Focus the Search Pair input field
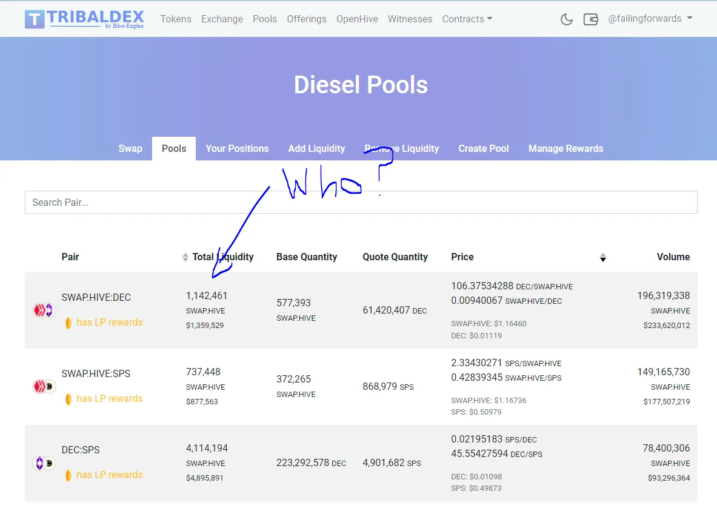This screenshot has height=506, width=717. click(361, 202)
